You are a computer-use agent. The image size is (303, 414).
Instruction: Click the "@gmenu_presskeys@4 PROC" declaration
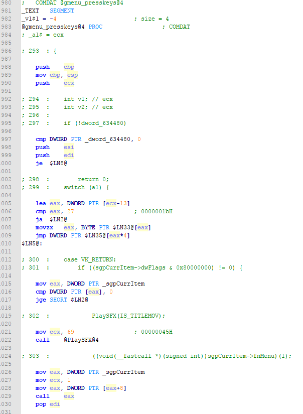click(62, 27)
